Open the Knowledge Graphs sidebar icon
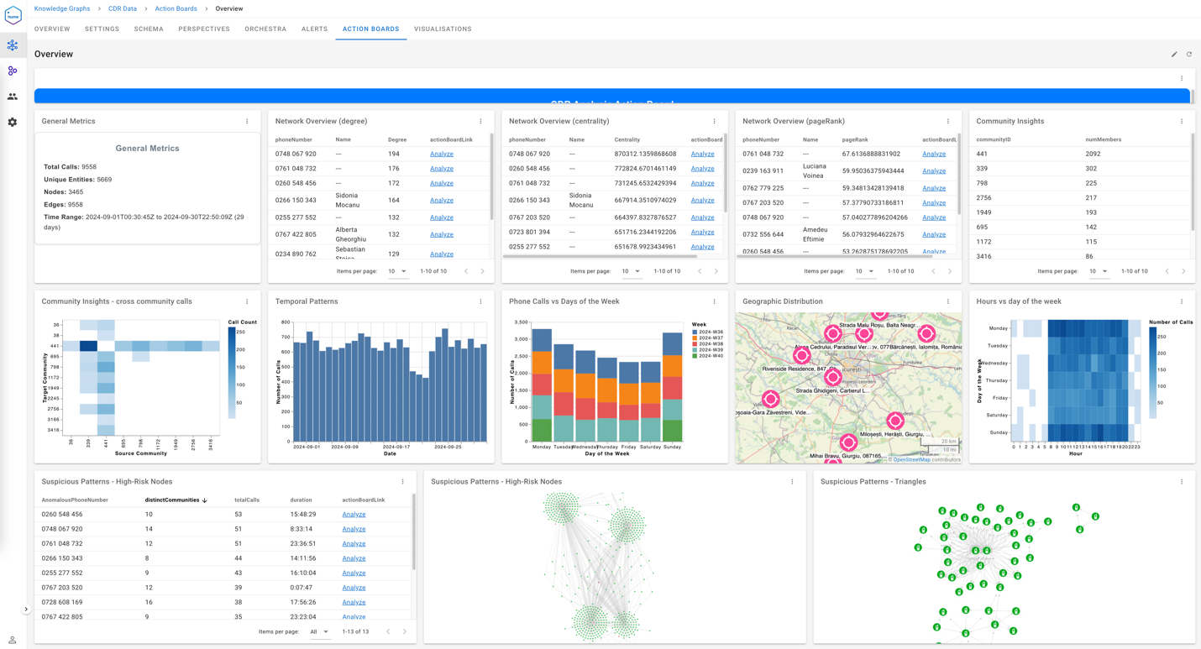The width and height of the screenshot is (1201, 649). pyautogui.click(x=13, y=45)
